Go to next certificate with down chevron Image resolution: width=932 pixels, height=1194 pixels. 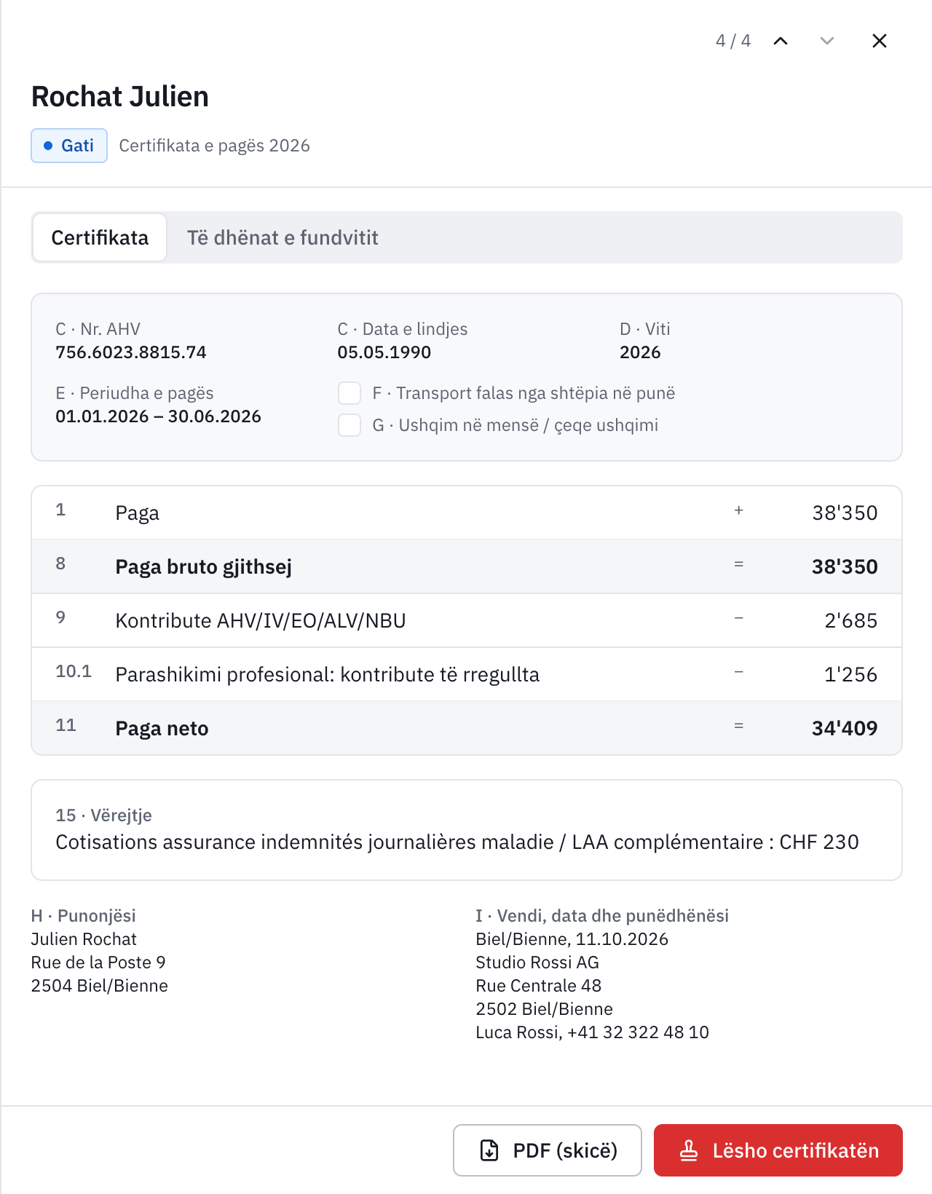[x=827, y=41]
